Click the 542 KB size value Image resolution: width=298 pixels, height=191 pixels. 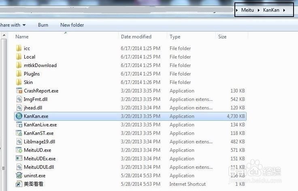click(x=238, y=99)
